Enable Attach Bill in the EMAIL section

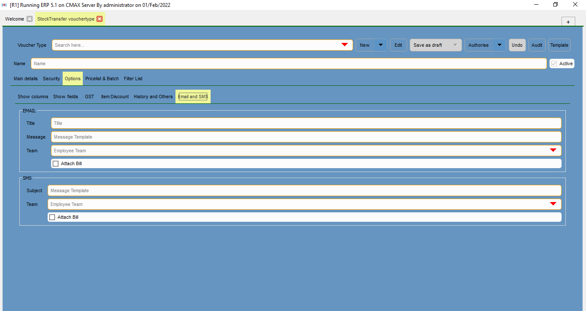pos(55,163)
